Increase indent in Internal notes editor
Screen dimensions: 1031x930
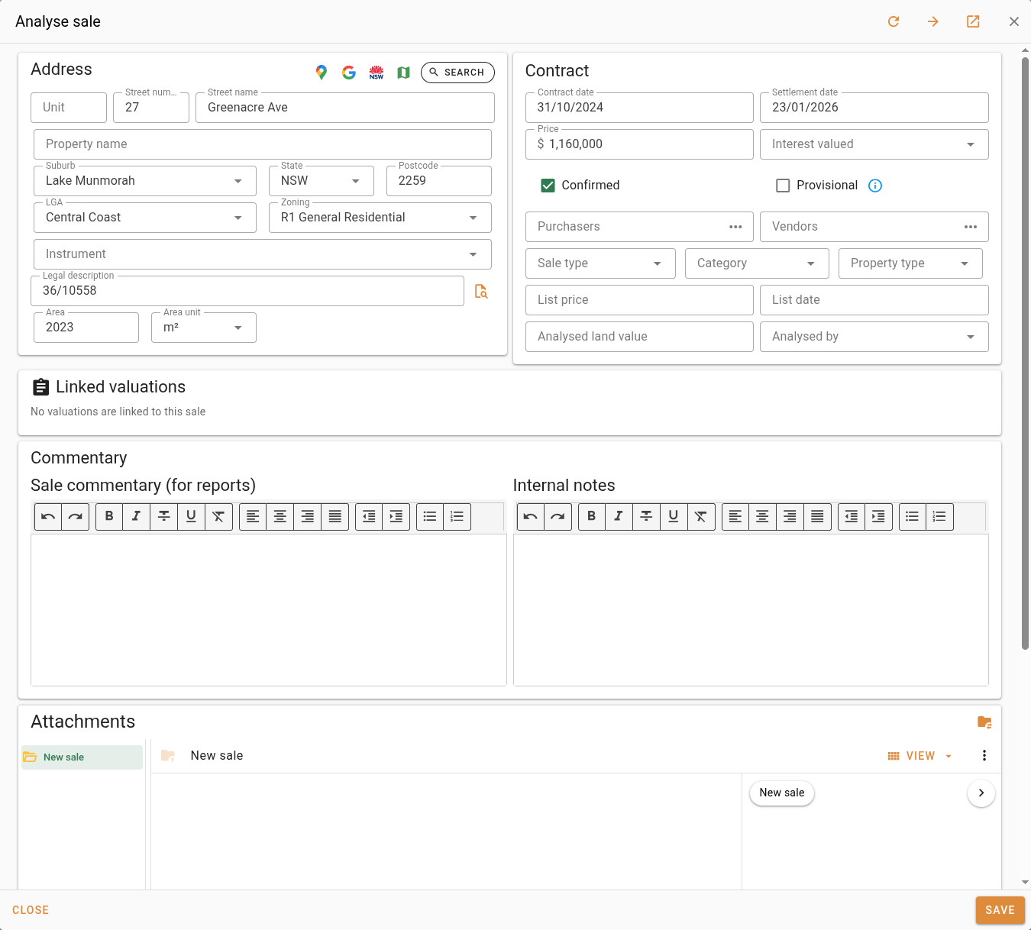coord(878,517)
